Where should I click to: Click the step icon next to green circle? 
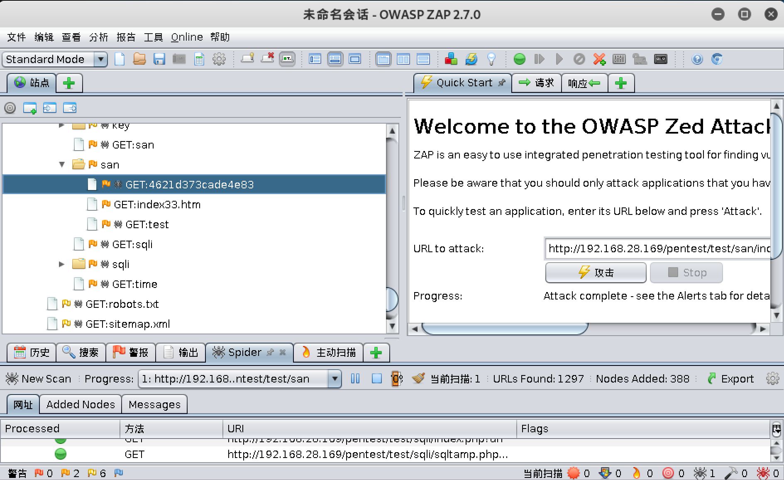coord(539,59)
